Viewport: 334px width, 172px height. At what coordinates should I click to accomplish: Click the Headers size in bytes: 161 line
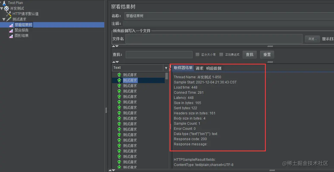click(194, 113)
